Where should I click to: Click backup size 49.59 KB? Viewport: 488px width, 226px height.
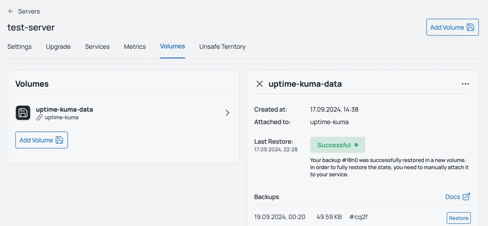(x=329, y=217)
